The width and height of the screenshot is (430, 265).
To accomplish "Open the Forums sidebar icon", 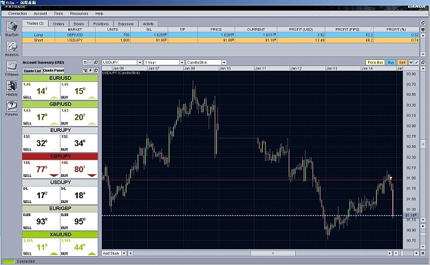I will (12, 106).
